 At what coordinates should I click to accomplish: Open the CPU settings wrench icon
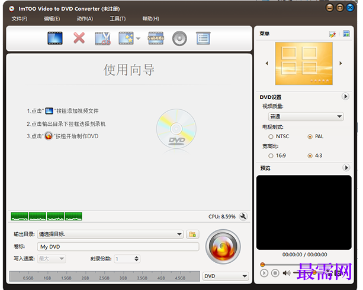coord(243,217)
